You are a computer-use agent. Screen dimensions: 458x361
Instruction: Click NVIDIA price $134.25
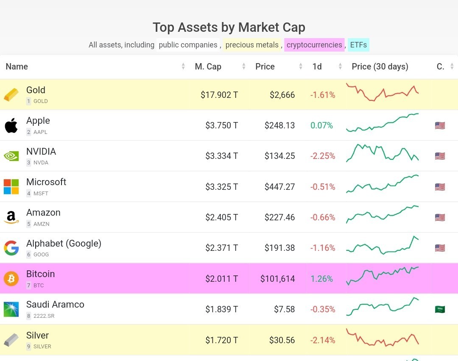pyautogui.click(x=279, y=156)
